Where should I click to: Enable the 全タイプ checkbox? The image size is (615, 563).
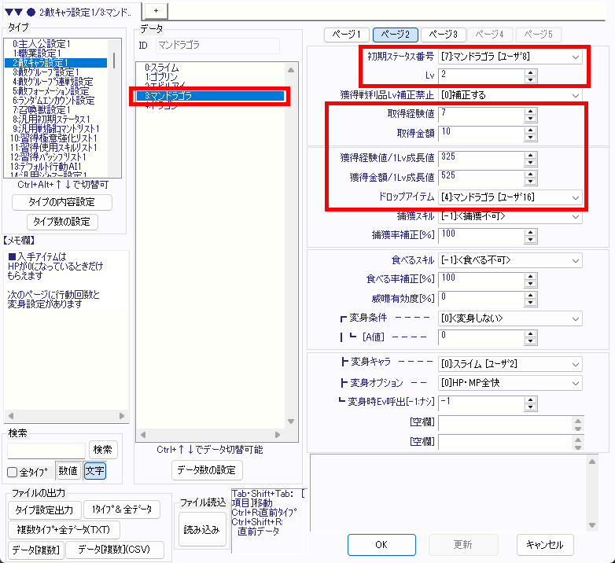(x=13, y=472)
